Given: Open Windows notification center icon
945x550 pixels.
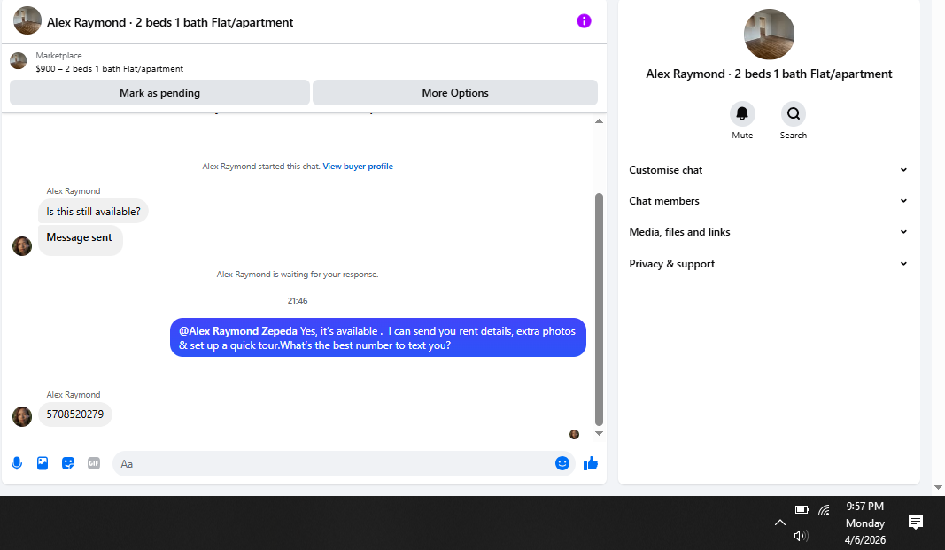Looking at the screenshot, I should click(x=916, y=523).
